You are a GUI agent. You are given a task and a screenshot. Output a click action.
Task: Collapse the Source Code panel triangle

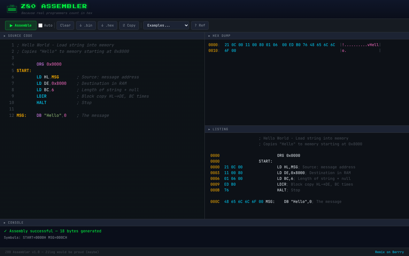5,36
